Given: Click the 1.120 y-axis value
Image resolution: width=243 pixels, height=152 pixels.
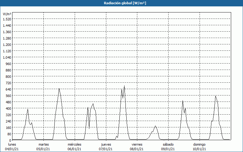Looking at the screenshot, I should pos(7,51).
